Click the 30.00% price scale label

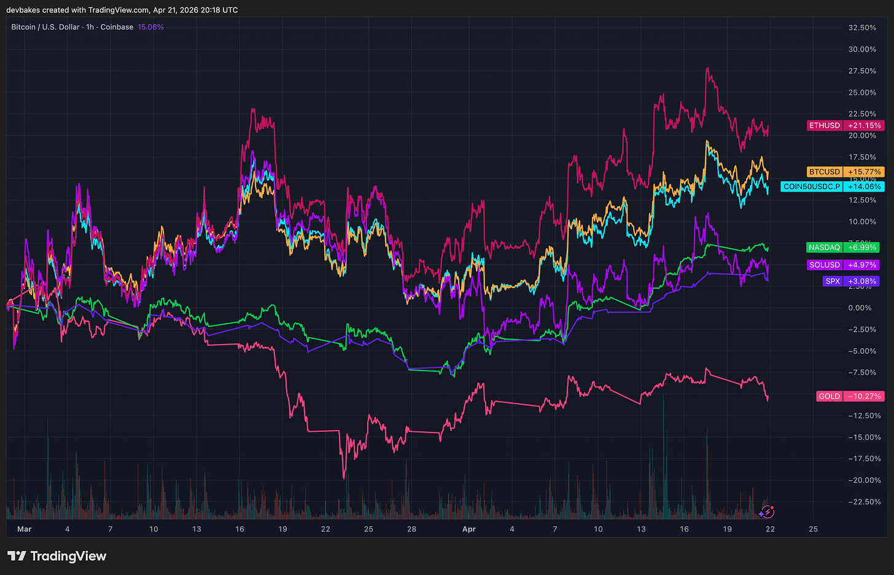[x=861, y=49]
